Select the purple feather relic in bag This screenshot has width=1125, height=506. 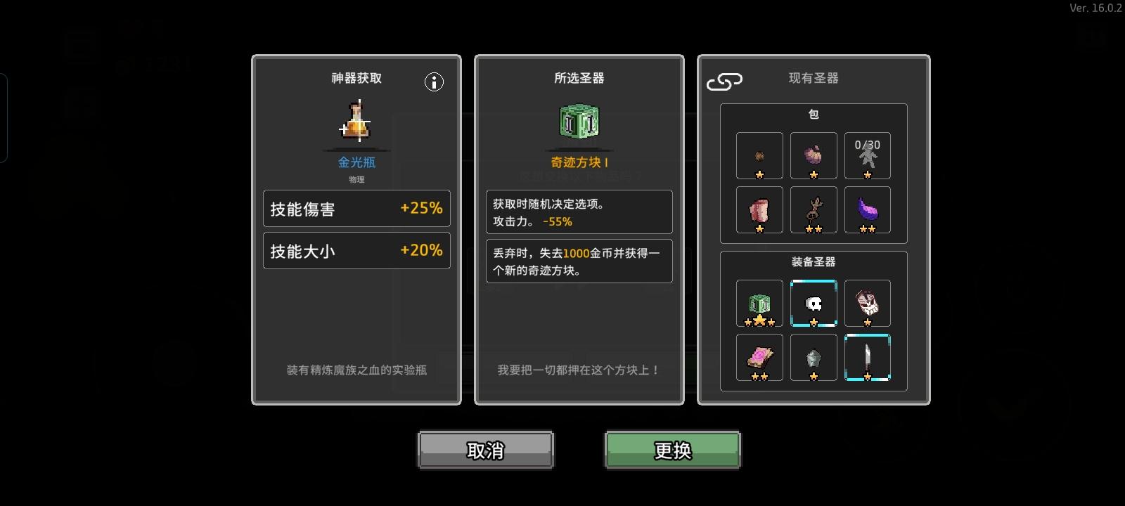coord(867,209)
